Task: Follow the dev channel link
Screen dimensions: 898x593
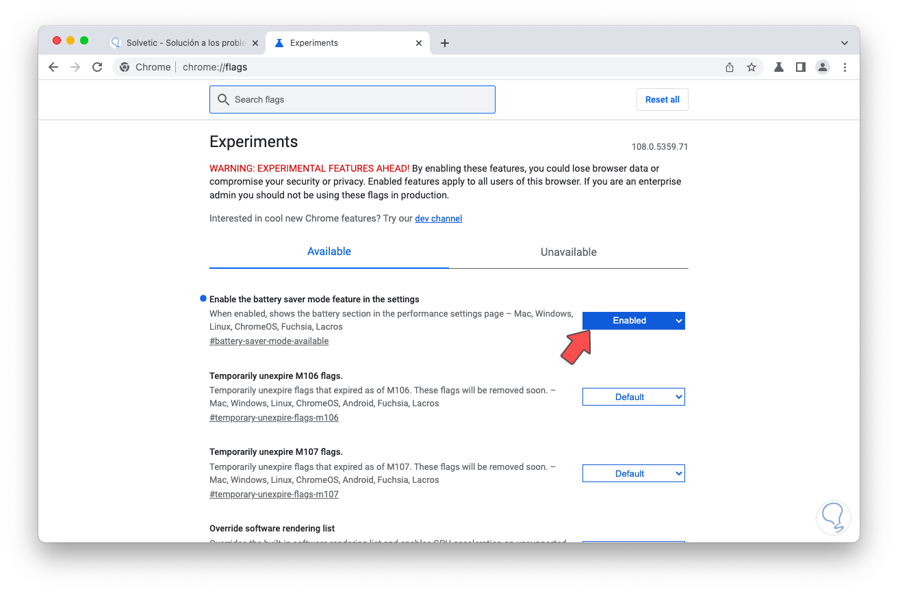Action: click(438, 219)
